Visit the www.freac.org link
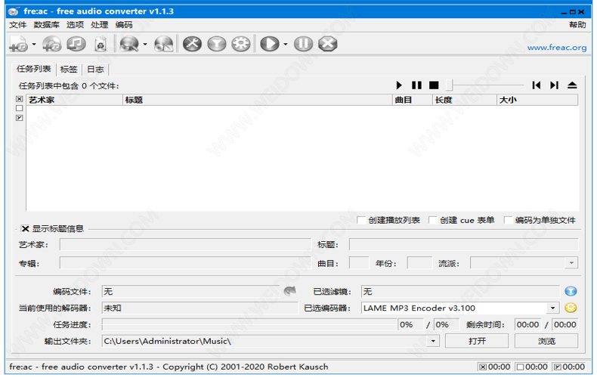This screenshot has height=378, width=597. pyautogui.click(x=556, y=48)
